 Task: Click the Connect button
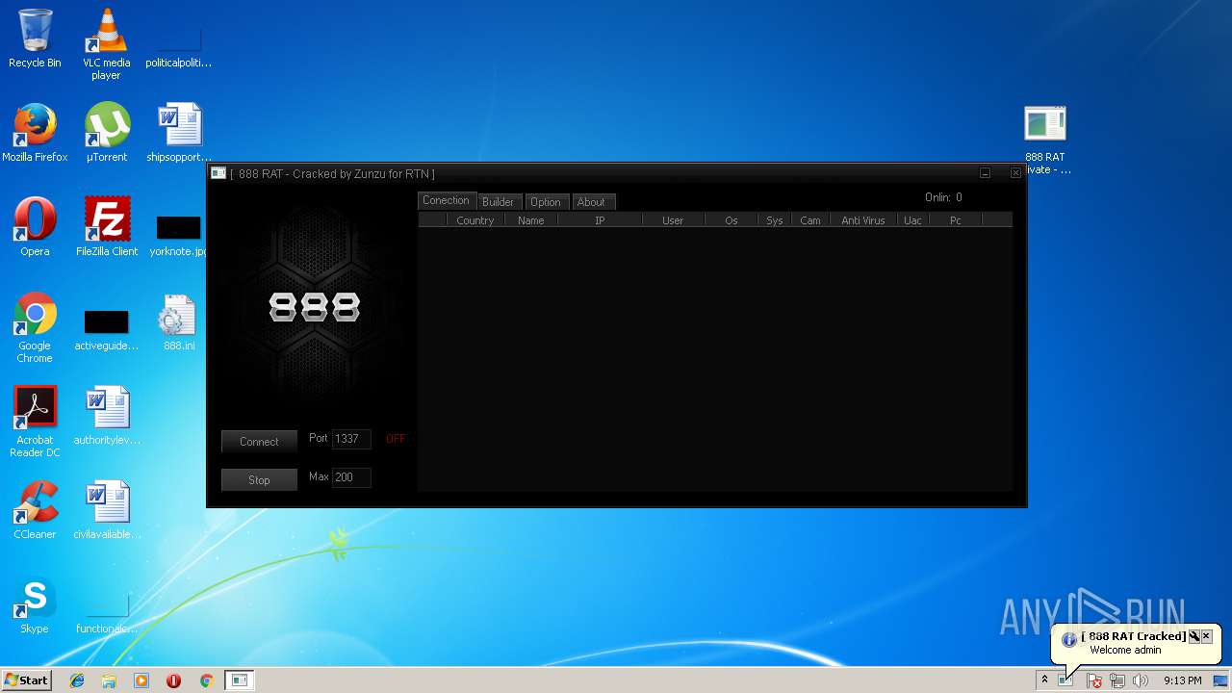(259, 442)
